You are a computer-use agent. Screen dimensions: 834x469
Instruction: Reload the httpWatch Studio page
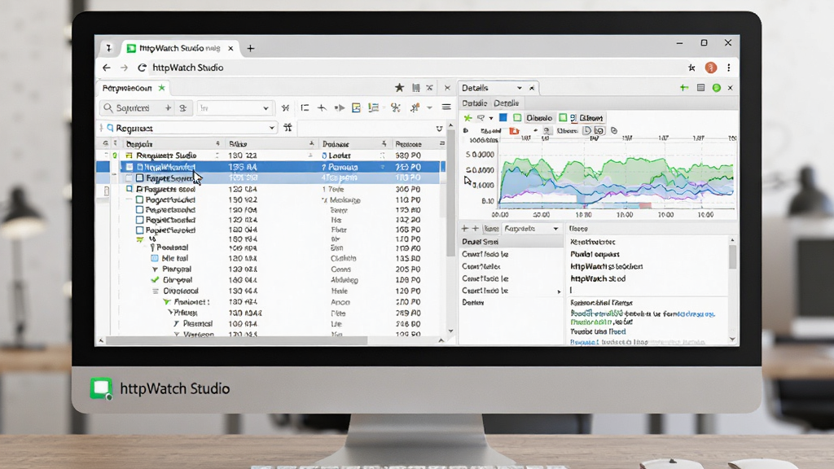coord(142,68)
